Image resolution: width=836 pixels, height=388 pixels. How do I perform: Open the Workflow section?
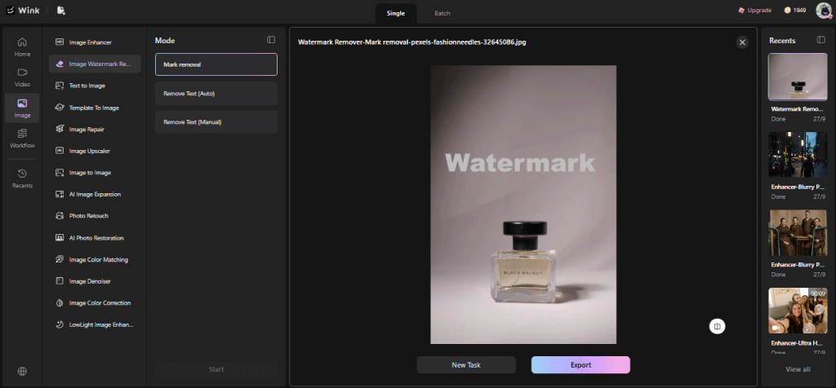click(x=22, y=139)
